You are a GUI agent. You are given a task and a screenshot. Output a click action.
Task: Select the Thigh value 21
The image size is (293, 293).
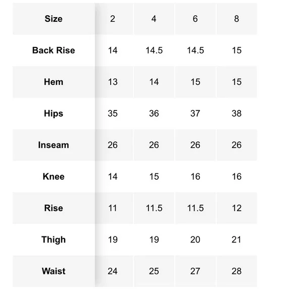point(236,239)
